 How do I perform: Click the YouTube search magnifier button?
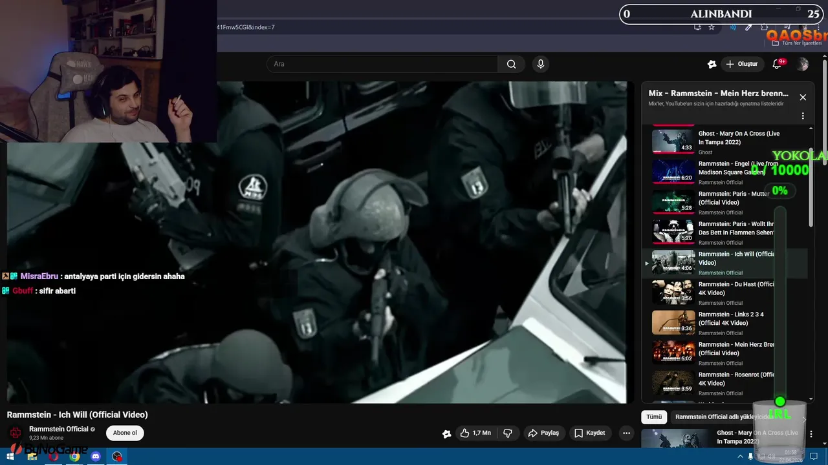[511, 64]
